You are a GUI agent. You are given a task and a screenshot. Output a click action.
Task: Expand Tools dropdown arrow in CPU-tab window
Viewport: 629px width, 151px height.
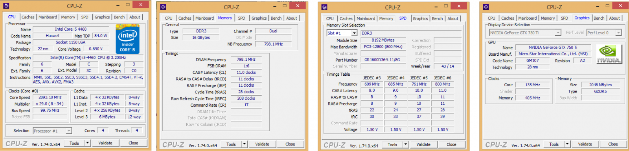88,143
